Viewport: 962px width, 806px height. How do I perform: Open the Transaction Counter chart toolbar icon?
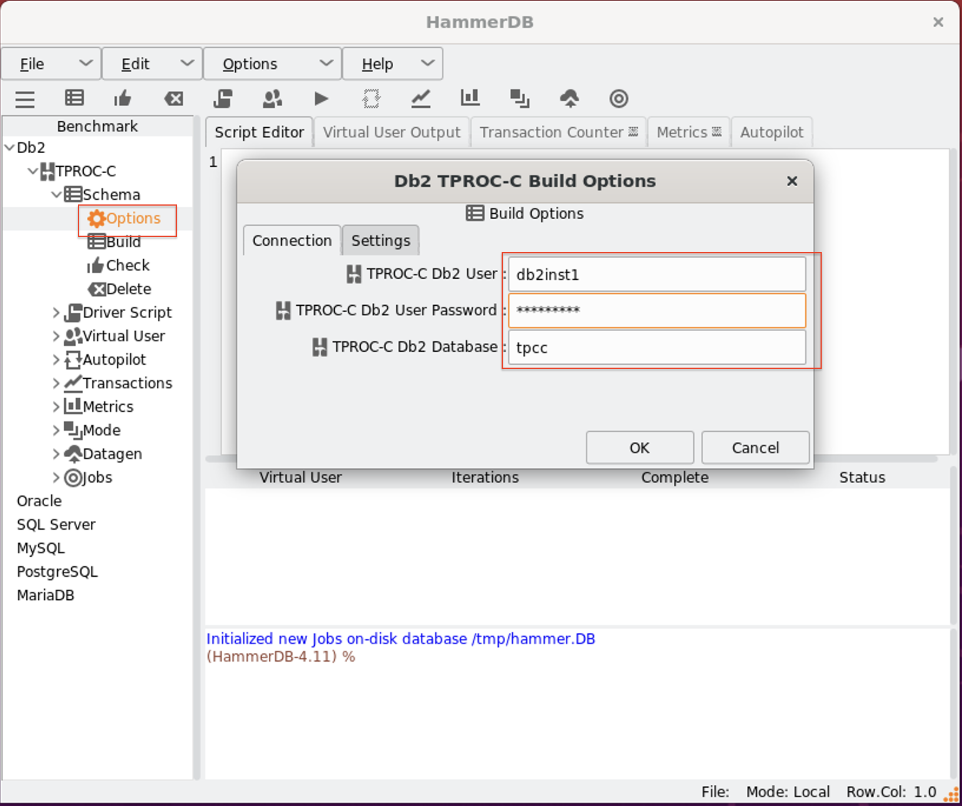click(420, 98)
